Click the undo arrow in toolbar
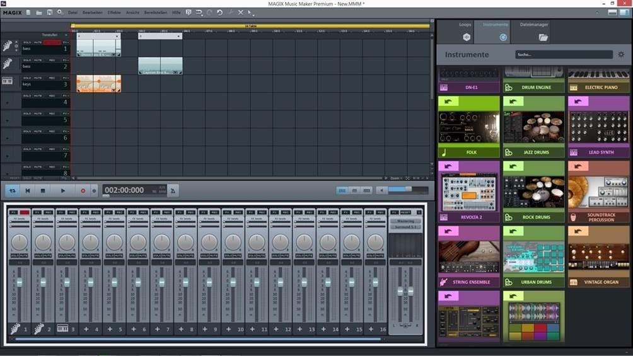Image resolution: width=633 pixels, height=356 pixels. (x=219, y=13)
